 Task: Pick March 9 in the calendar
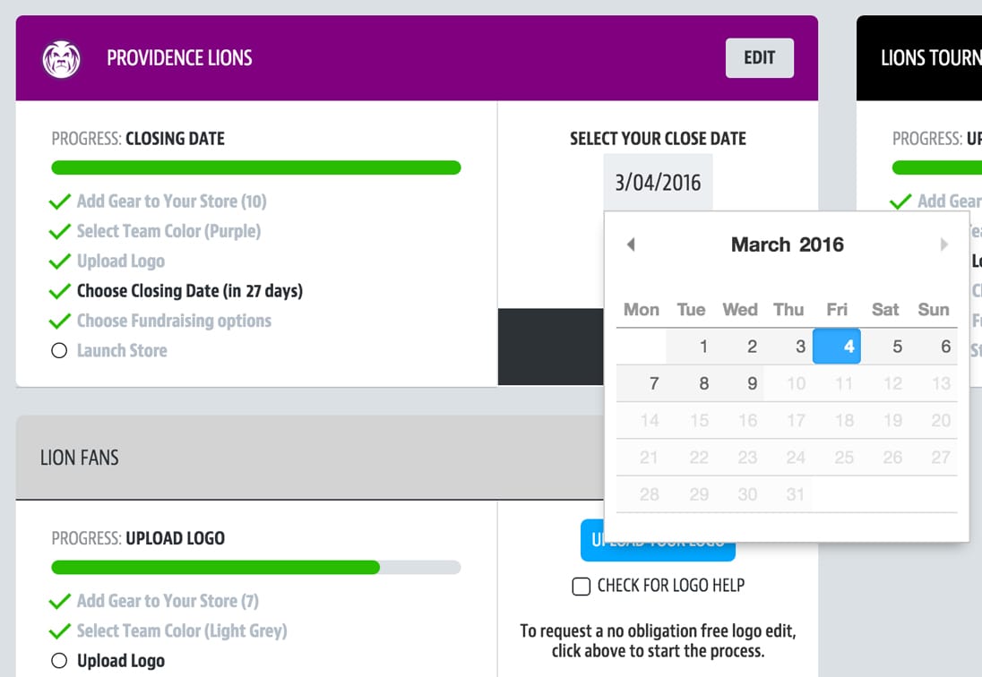pyautogui.click(x=752, y=383)
